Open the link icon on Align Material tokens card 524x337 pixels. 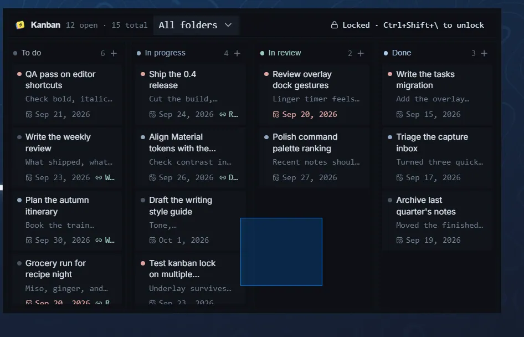pyautogui.click(x=223, y=177)
